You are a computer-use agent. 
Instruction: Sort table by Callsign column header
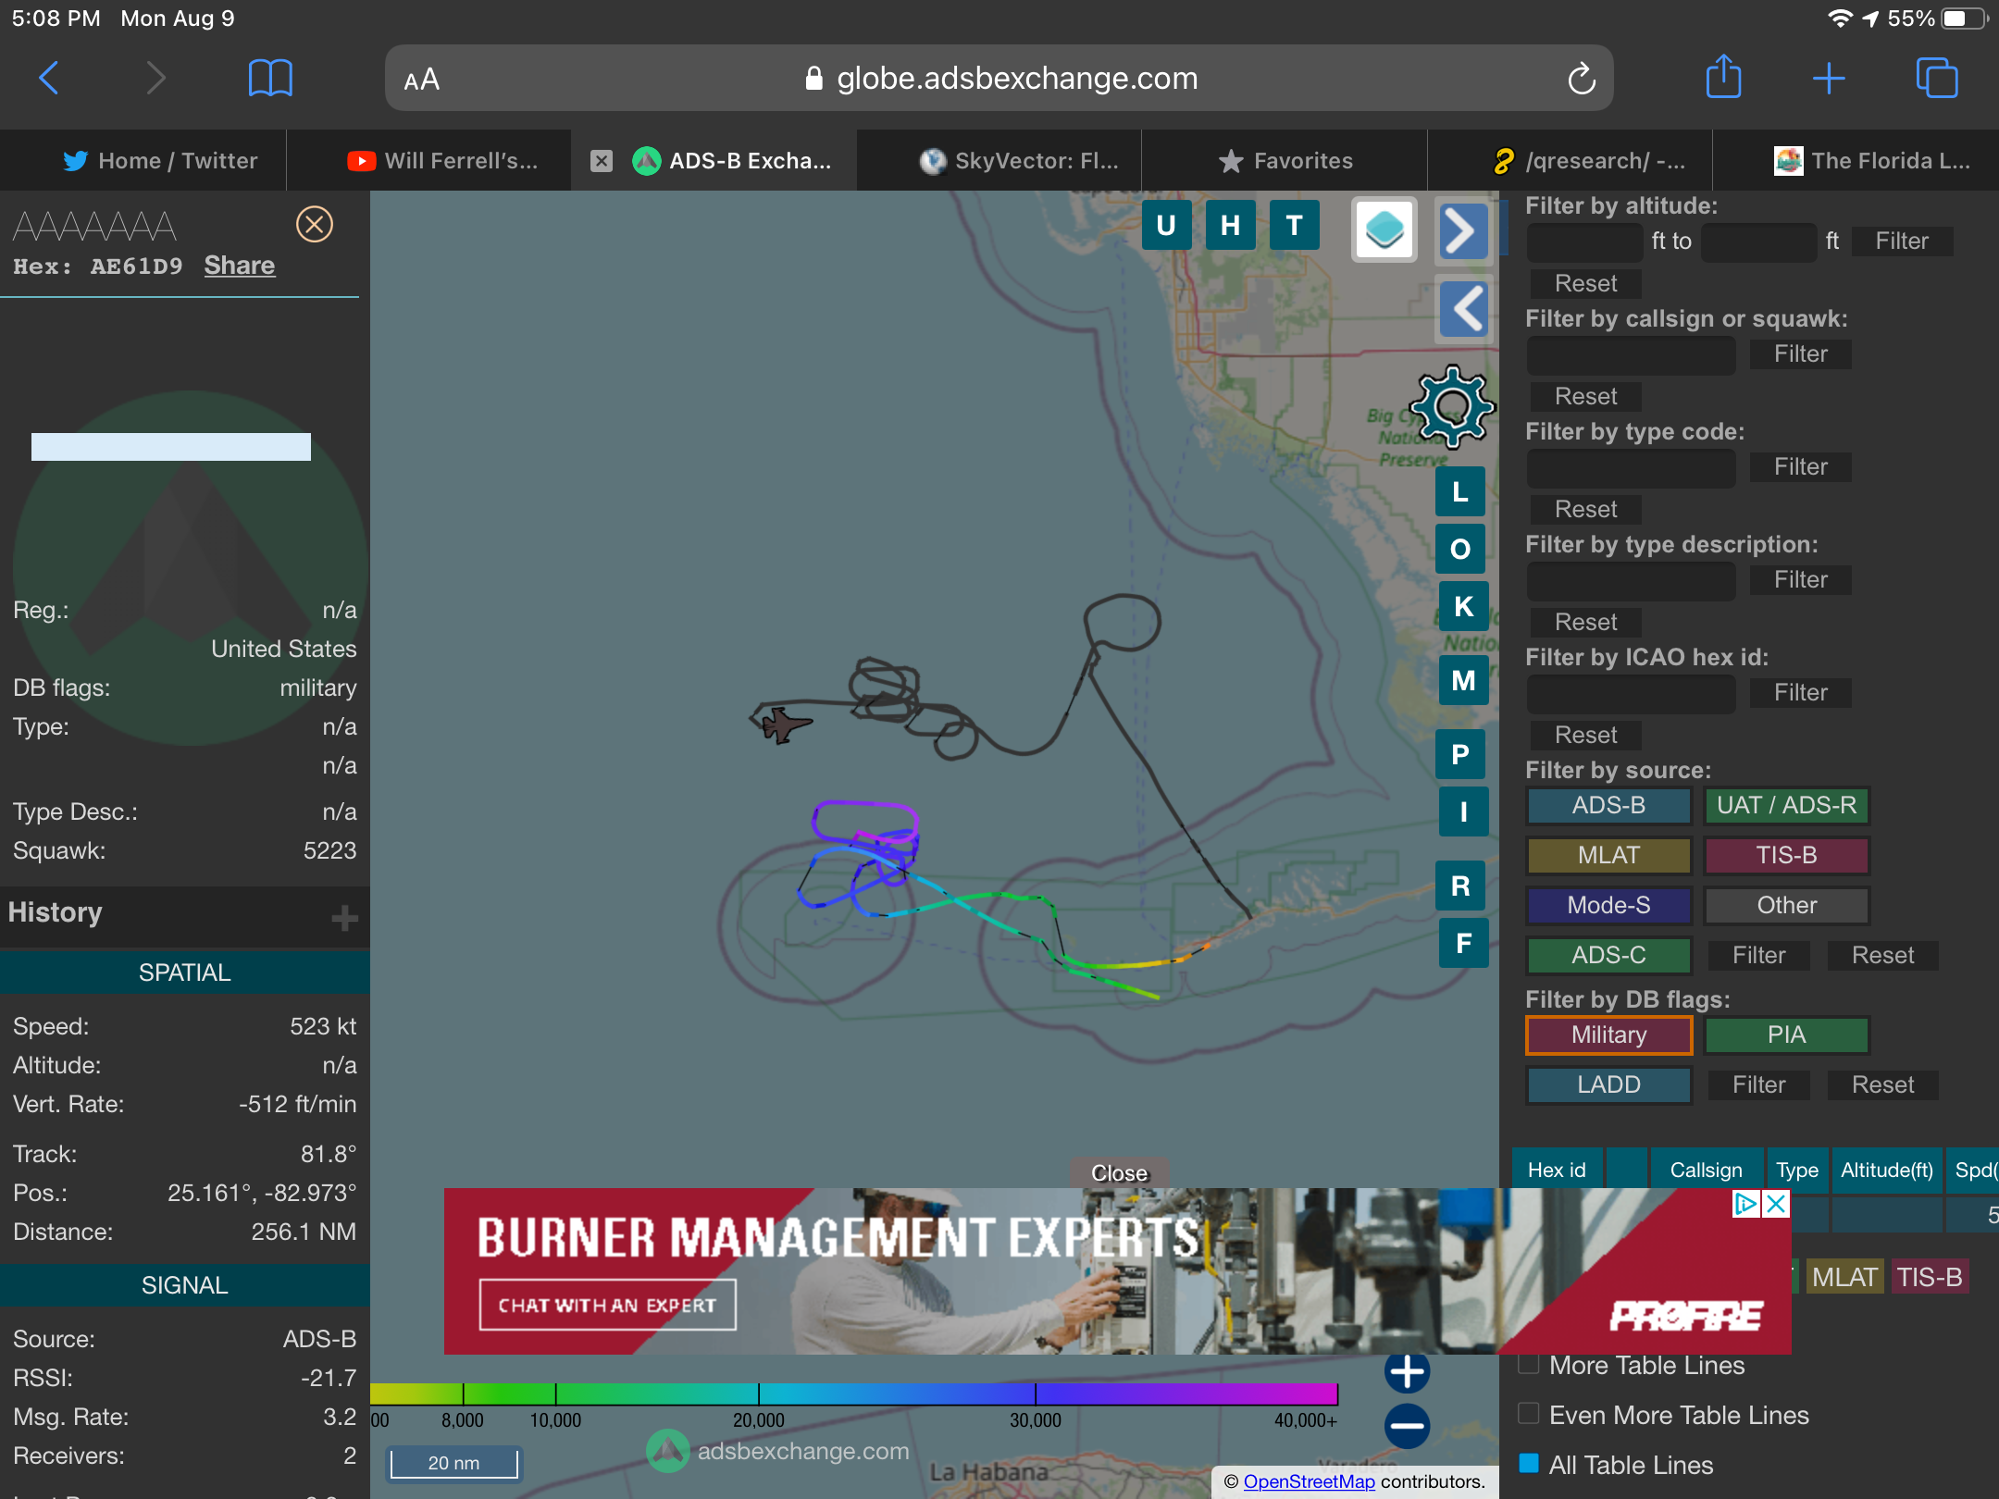coord(1706,1170)
